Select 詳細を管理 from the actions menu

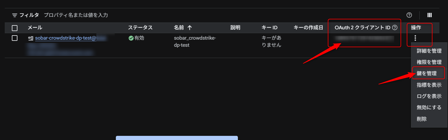click(429, 51)
